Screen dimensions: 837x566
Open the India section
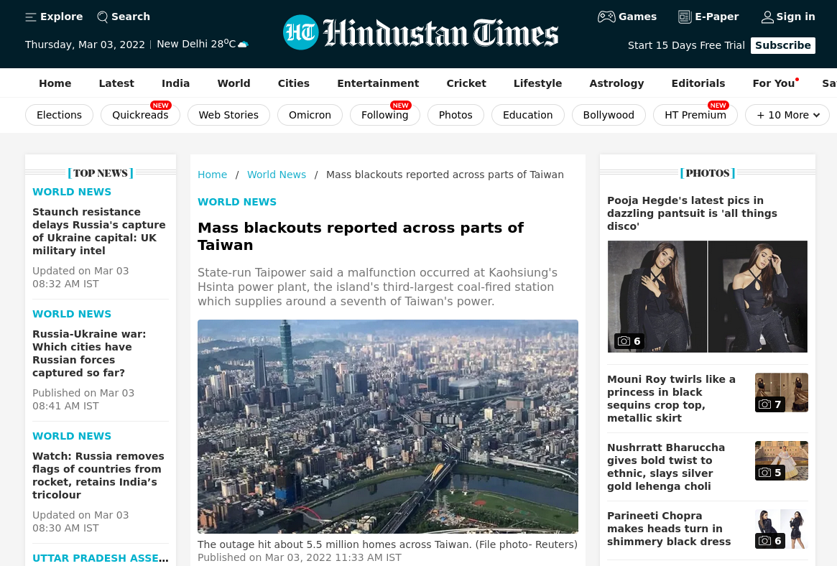pyautogui.click(x=175, y=83)
